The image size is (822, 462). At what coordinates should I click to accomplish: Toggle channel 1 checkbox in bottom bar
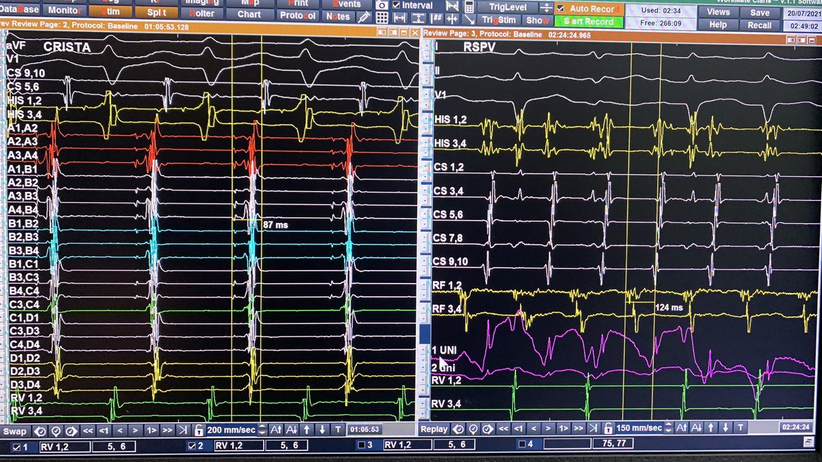16,447
